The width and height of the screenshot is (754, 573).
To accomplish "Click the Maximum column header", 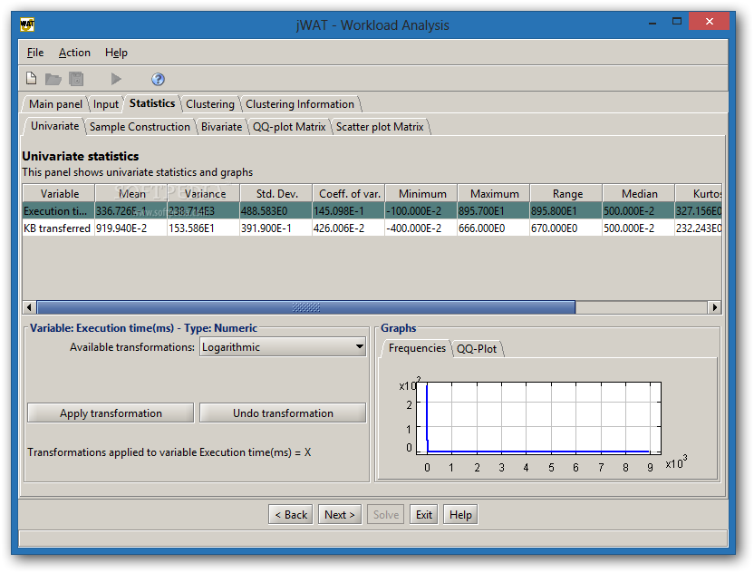I will [494, 193].
